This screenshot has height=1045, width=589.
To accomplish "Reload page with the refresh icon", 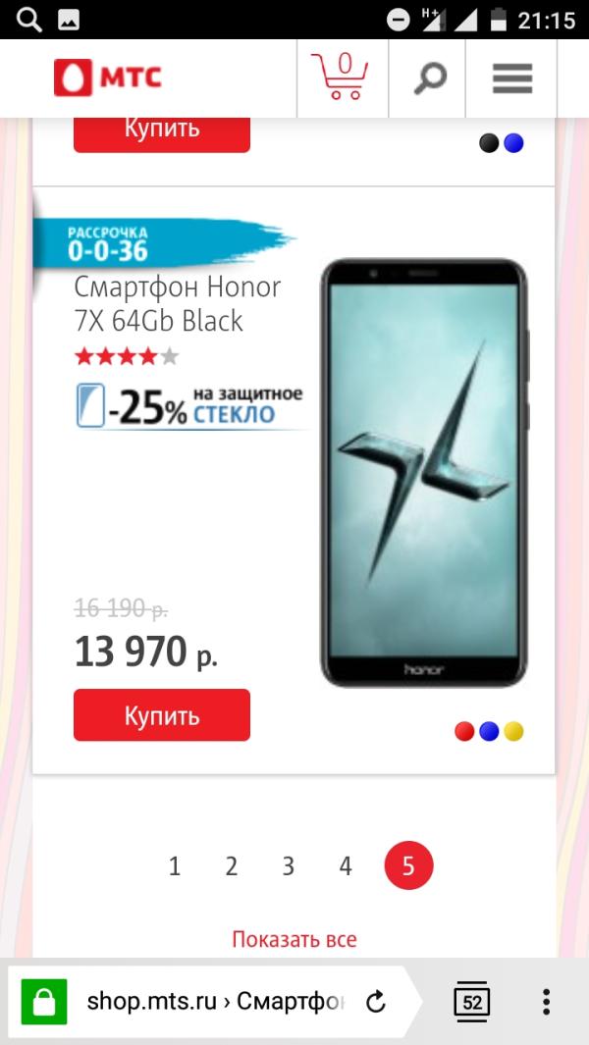I will pos(377,1002).
